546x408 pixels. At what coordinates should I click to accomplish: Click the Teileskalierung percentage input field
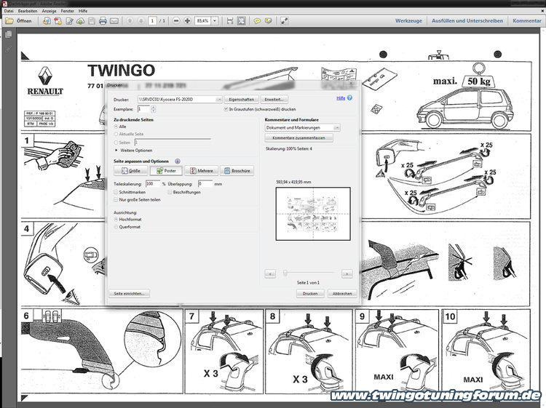[153, 184]
